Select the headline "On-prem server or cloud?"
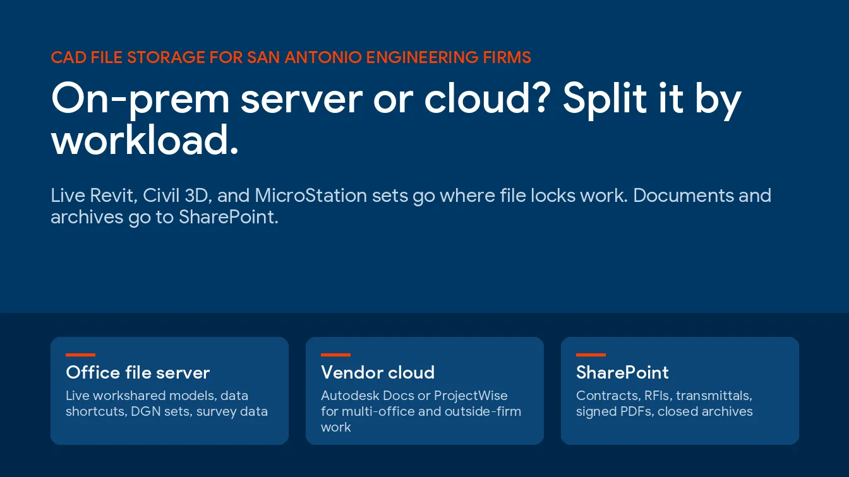Image resolution: width=849 pixels, height=477 pixels. 299,98
